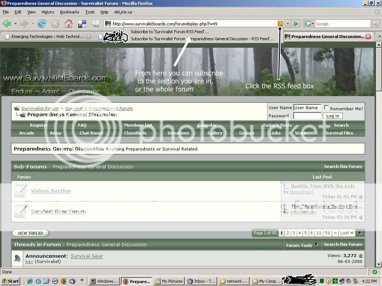
Task: Open the Home page icon
Action: click(69, 23)
